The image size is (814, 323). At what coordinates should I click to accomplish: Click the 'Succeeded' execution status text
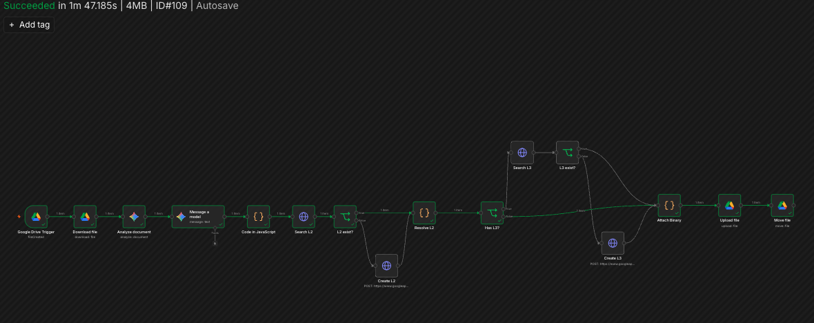(x=29, y=6)
